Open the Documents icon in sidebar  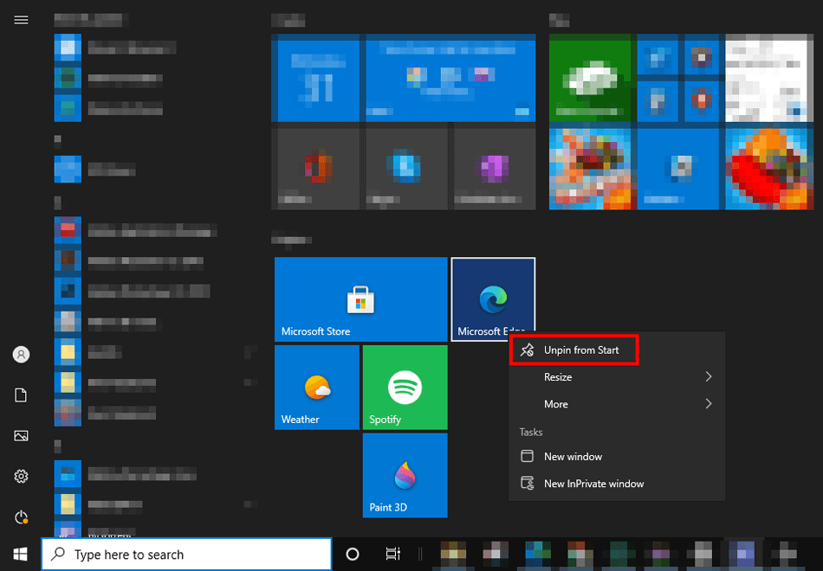click(22, 395)
